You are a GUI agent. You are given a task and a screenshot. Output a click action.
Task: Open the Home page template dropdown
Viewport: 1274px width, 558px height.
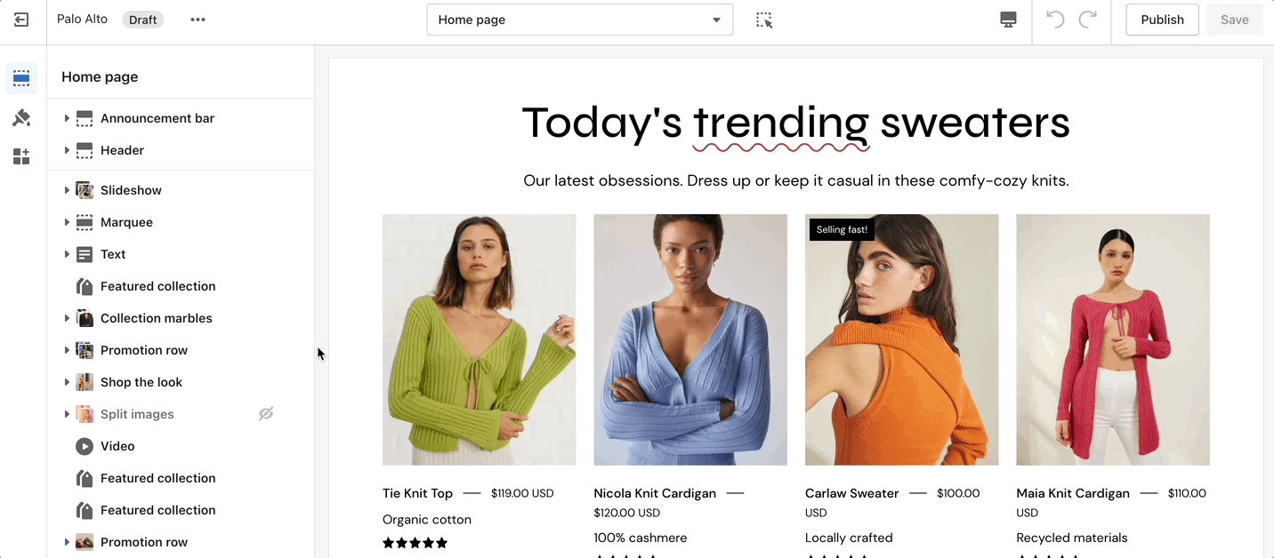click(579, 20)
